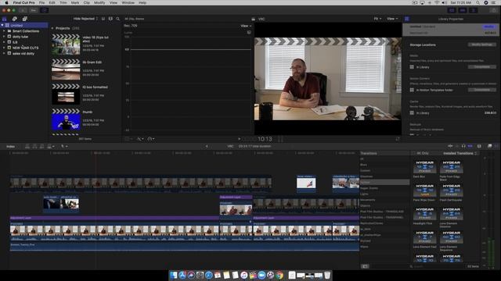The image size is (501, 281).
Task: Toggle the Cache In Library checkbox
Action: tap(412, 112)
